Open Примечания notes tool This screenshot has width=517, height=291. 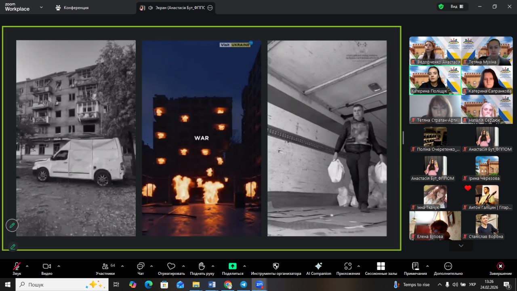click(415, 269)
